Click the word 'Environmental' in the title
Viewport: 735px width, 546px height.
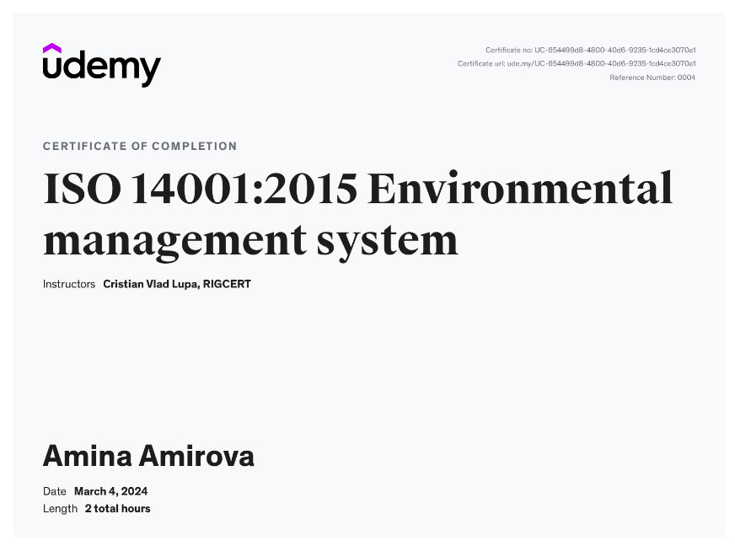pos(520,189)
